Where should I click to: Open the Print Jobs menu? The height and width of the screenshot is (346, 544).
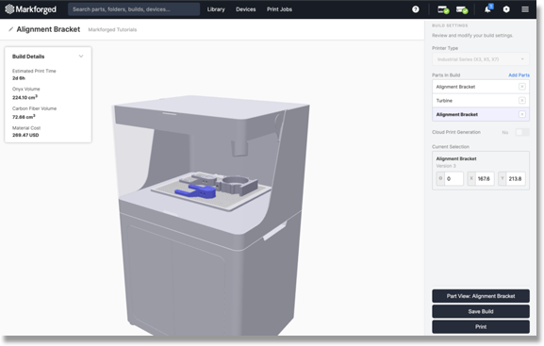click(279, 9)
